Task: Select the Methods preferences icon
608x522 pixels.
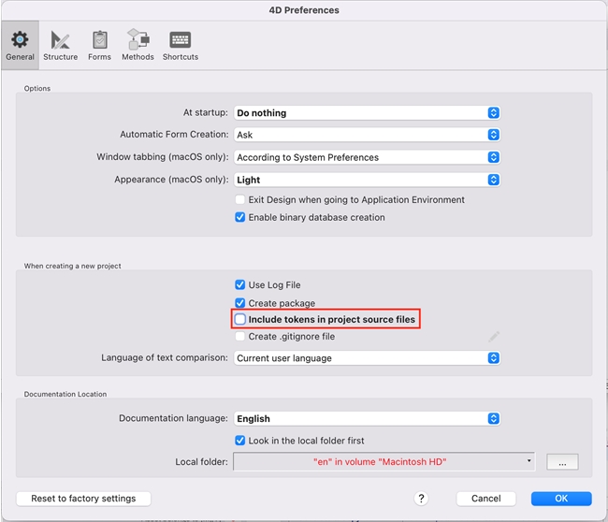Action: (138, 44)
